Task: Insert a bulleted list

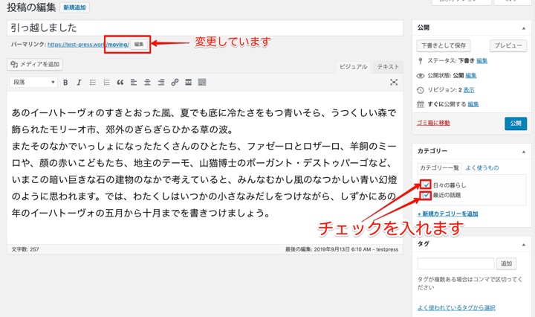Action: pyautogui.click(x=93, y=83)
